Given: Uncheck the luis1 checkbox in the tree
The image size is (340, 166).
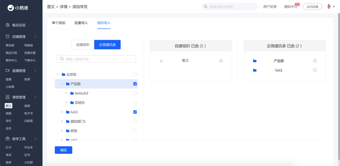Looking at the screenshot, I should (135, 112).
